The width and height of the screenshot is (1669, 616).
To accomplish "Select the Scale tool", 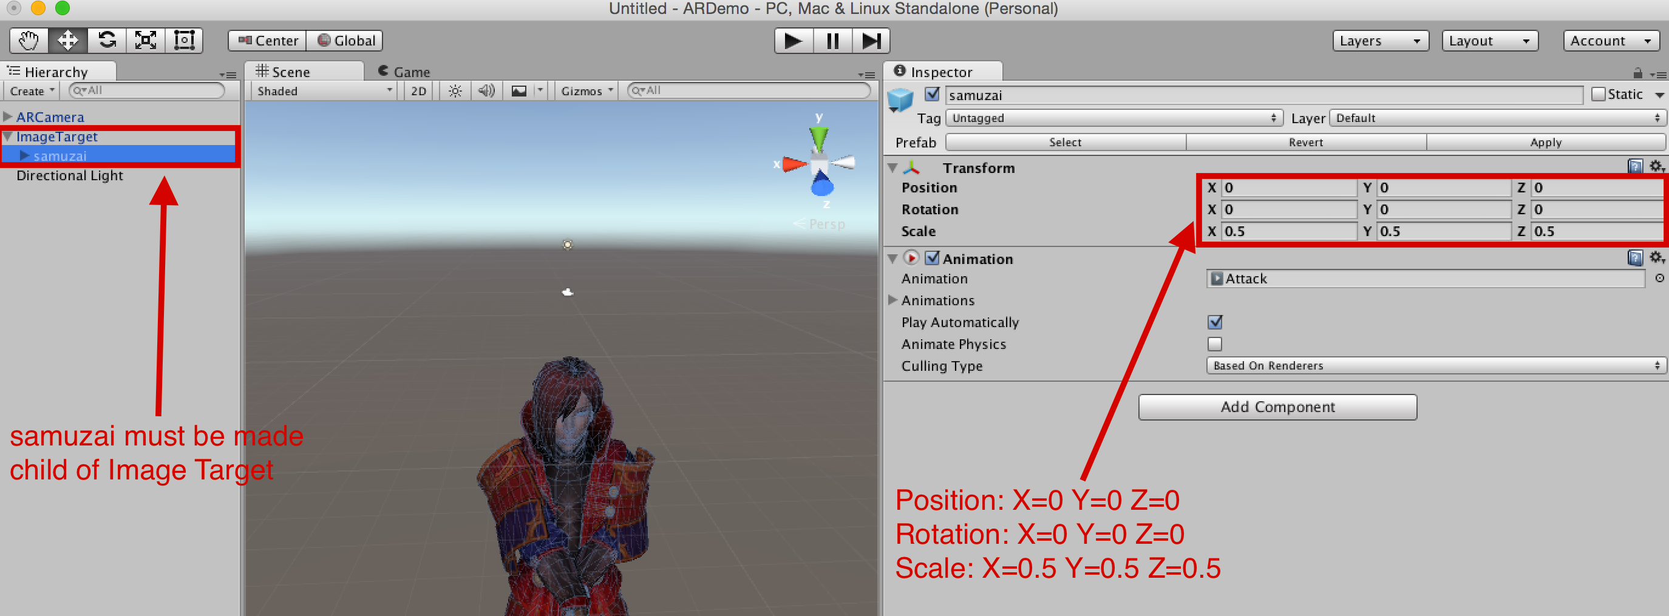I will coord(146,41).
